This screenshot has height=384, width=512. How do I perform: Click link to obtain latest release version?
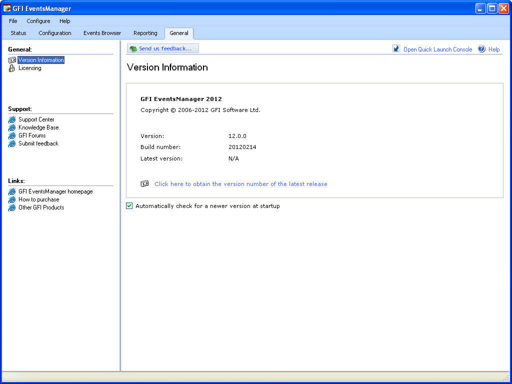tap(240, 184)
